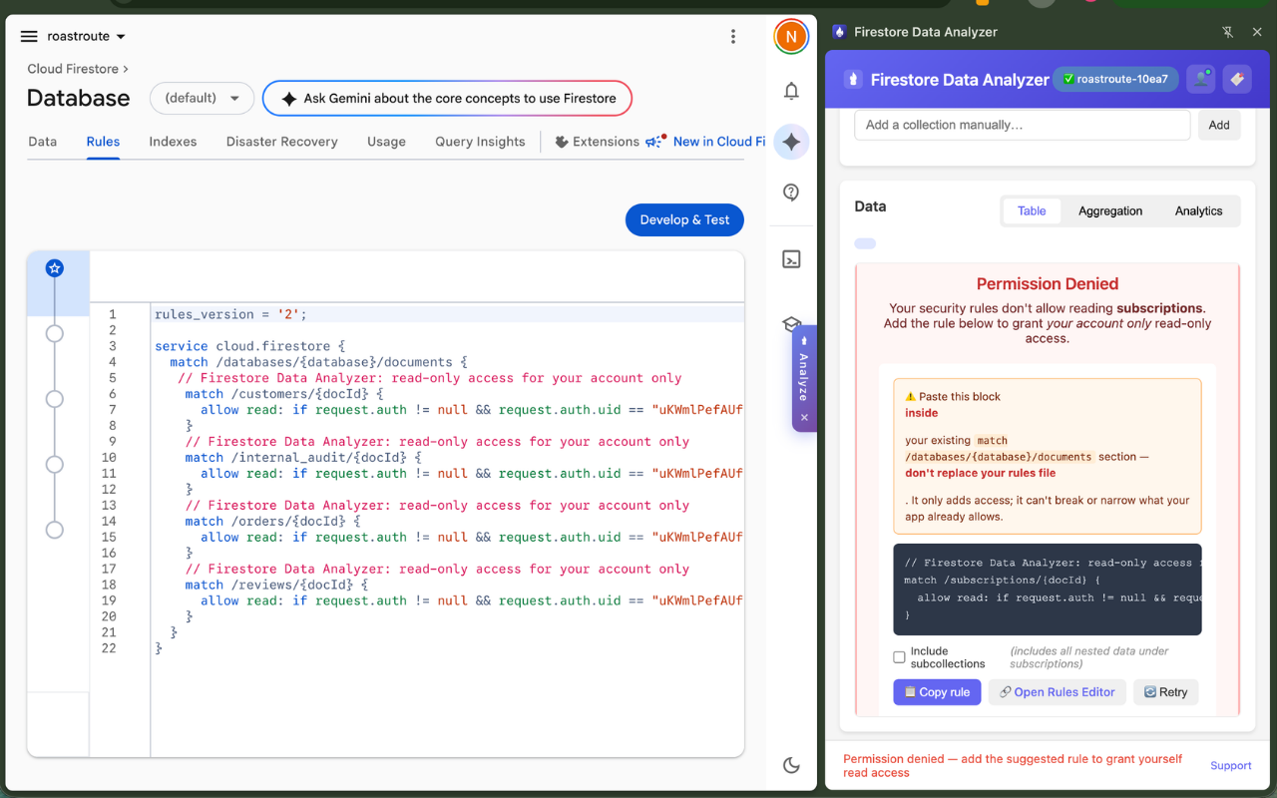This screenshot has width=1277, height=798.
Task: Open the Extensions tab
Action: (597, 142)
